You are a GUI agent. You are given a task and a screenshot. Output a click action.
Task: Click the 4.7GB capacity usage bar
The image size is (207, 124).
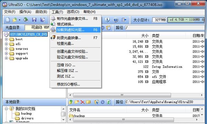pyautogui.click(x=186, y=20)
